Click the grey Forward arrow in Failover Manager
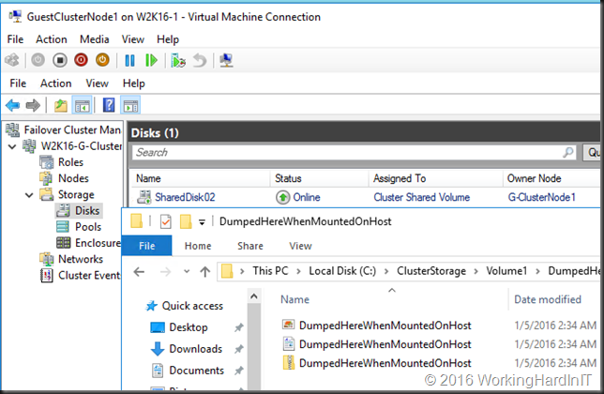This screenshot has height=394, width=604. pyautogui.click(x=33, y=105)
